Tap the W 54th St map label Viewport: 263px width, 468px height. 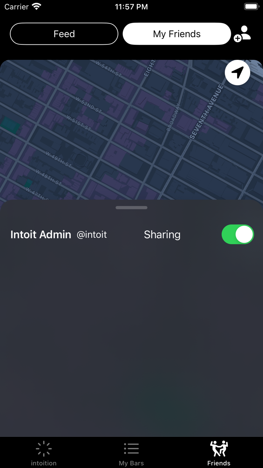point(109,69)
